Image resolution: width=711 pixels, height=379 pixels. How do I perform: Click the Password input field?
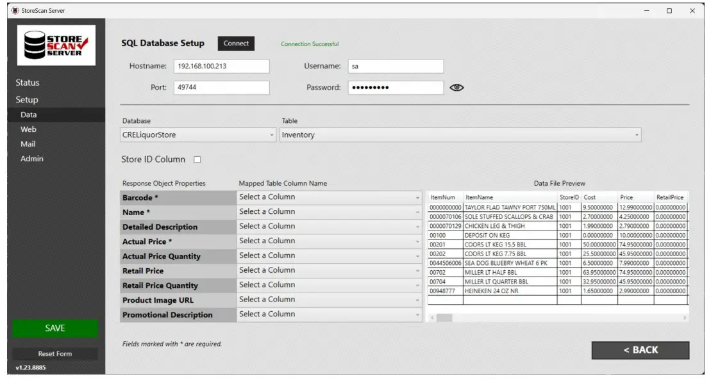tap(396, 88)
